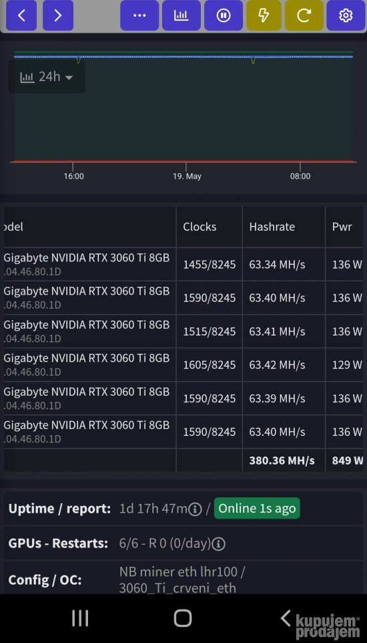Select GPU row with clocks 1455/8245
The image size is (367, 643).
[183, 264]
